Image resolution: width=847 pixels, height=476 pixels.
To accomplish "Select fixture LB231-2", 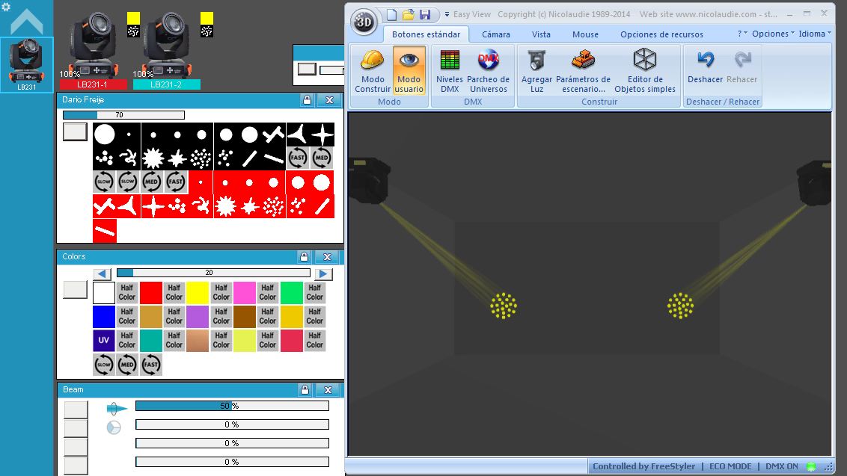I will coord(166,51).
